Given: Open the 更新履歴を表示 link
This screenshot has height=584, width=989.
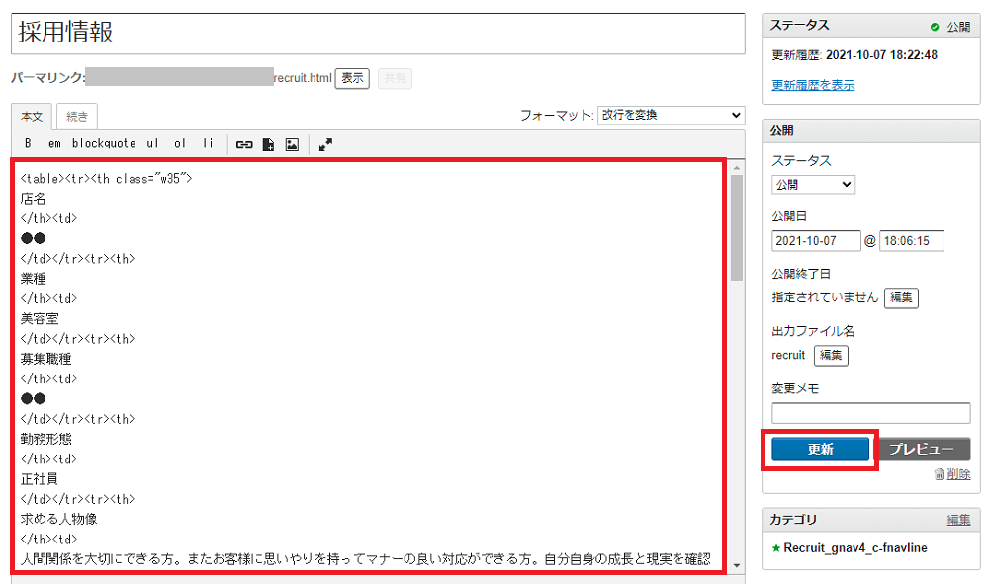Looking at the screenshot, I should click(813, 85).
